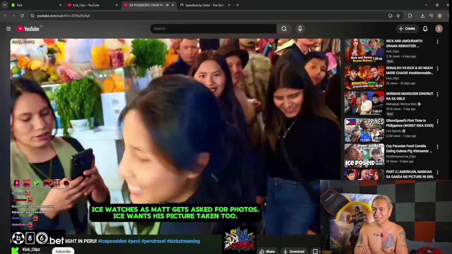
Task: Open the browser extensions puzzle icon
Action: (410, 16)
